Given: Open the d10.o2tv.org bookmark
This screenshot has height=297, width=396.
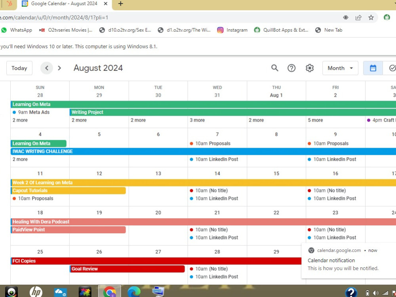Looking at the screenshot, I should (125, 30).
